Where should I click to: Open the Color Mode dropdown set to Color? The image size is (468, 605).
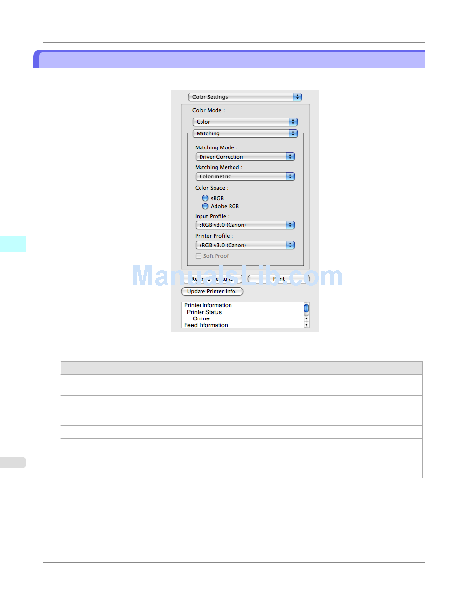(x=245, y=122)
